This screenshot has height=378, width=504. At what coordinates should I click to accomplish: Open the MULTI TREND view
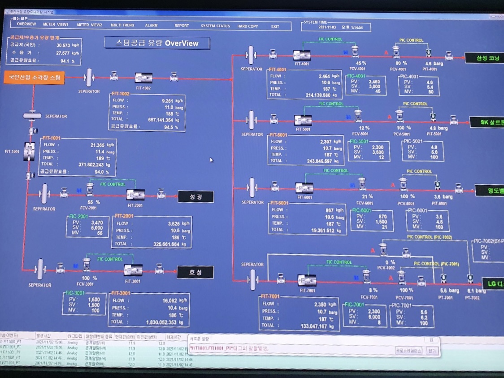coord(122,26)
